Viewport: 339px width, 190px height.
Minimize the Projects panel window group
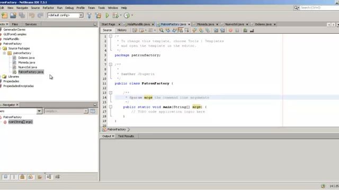coord(95,24)
